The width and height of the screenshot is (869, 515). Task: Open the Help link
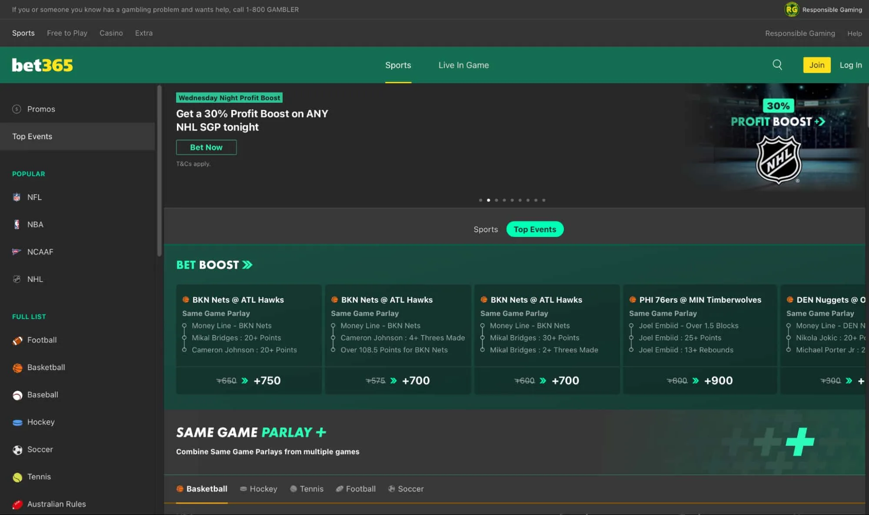click(x=854, y=33)
